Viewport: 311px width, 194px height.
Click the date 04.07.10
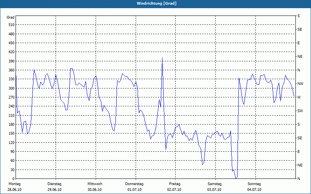pyautogui.click(x=254, y=190)
